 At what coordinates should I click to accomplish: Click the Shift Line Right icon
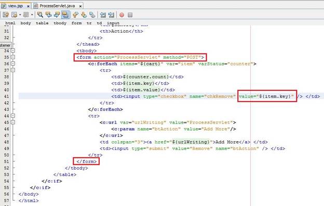(x=111, y=15)
